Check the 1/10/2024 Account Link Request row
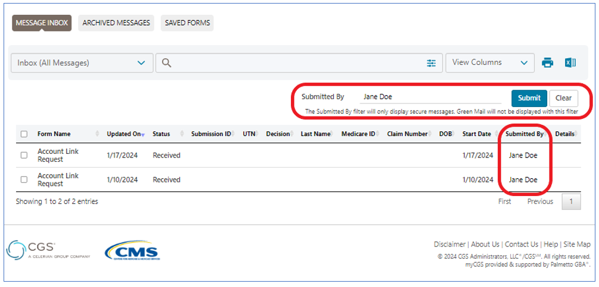 click(x=24, y=179)
